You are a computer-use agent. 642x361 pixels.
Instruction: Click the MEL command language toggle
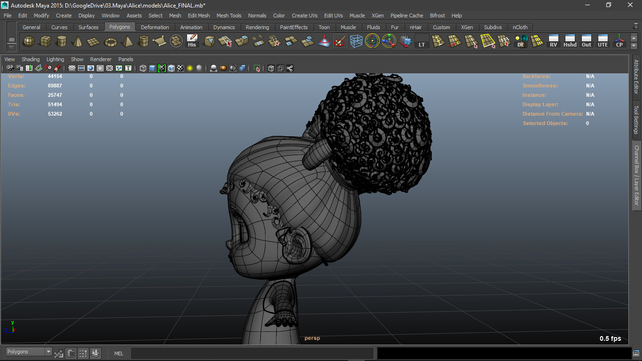(x=119, y=353)
